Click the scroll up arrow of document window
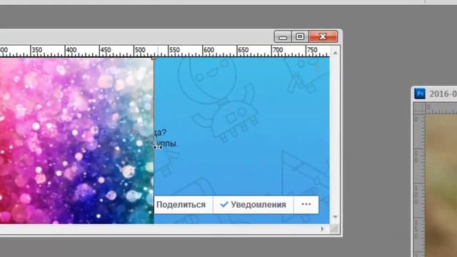 [x=335, y=53]
